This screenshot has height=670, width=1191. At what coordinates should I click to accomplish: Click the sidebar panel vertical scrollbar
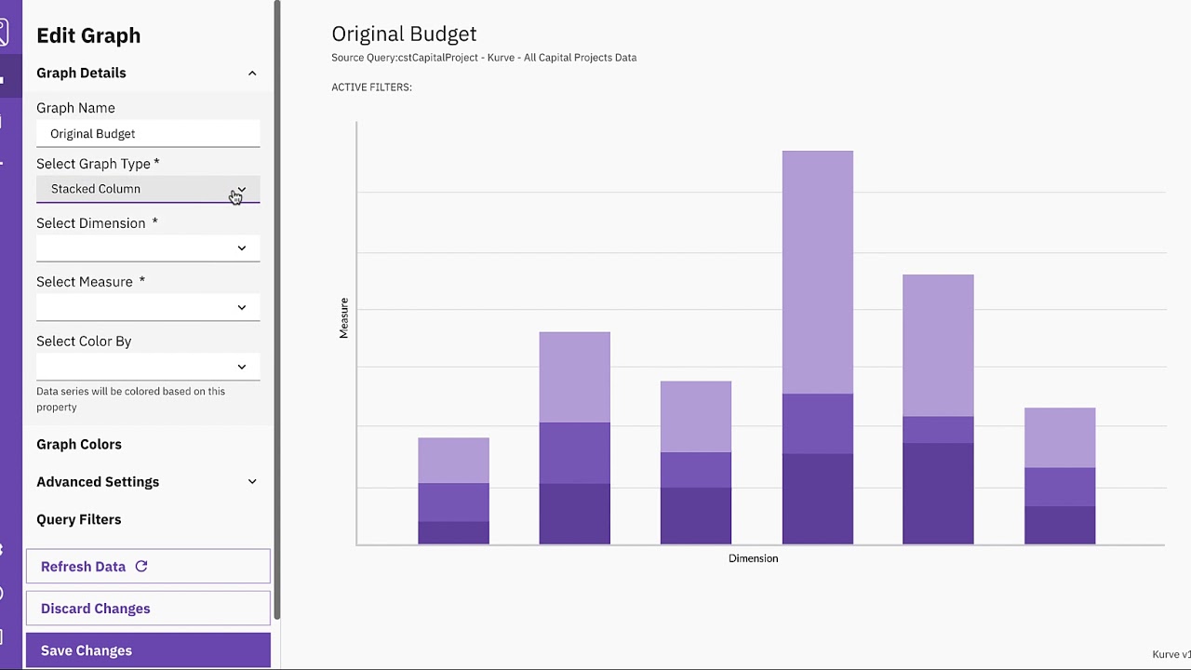pos(276,310)
